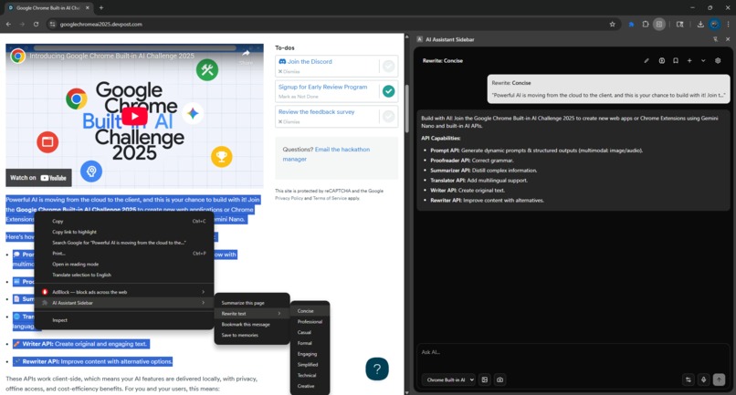This screenshot has height=395, width=736.
Task: Choose Save to memories
Action: point(252,335)
